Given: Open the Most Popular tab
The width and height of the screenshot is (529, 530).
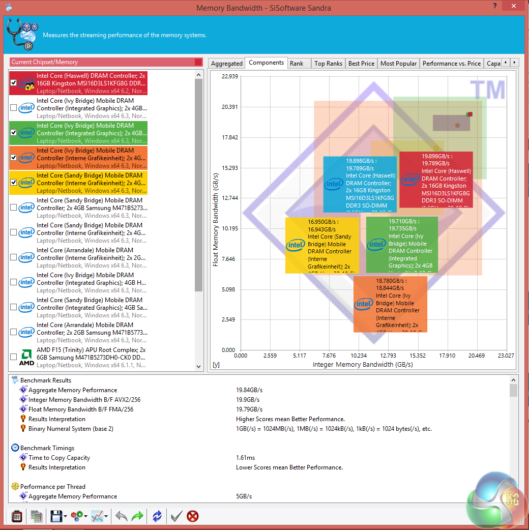Looking at the screenshot, I should point(398,63).
